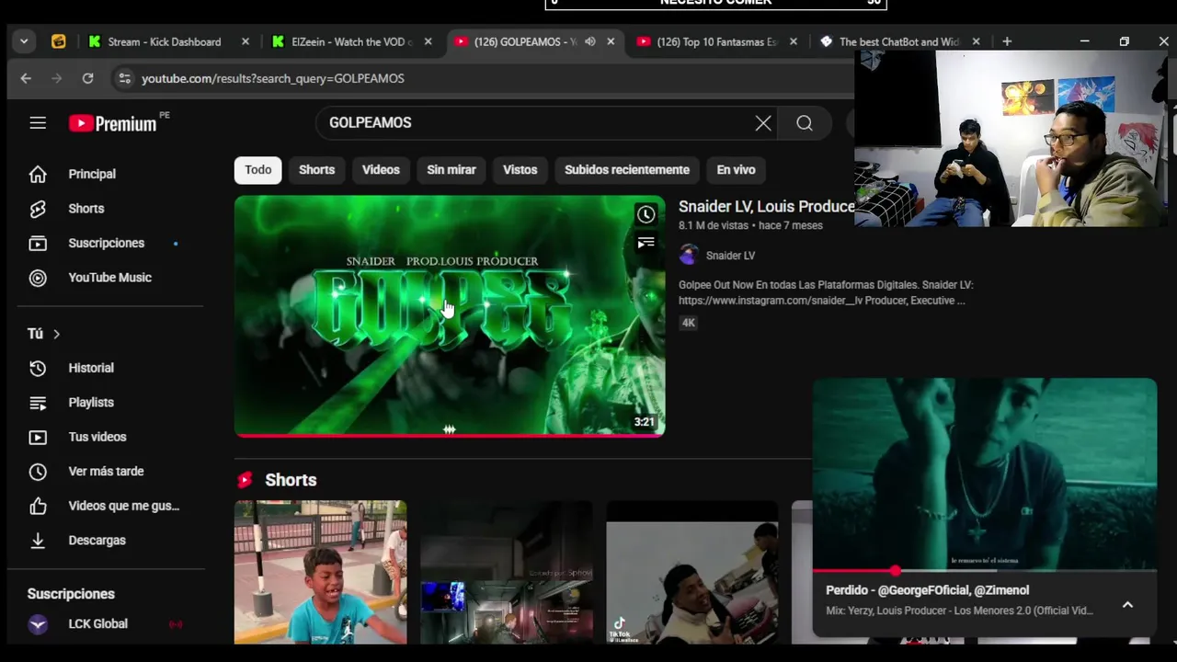Screen dimensions: 1177x662
Task: Add Golpee video to queue
Action: [x=646, y=243]
